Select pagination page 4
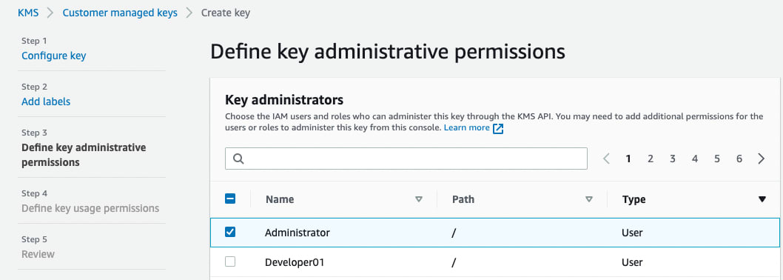This screenshot has width=783, height=280. [x=695, y=159]
